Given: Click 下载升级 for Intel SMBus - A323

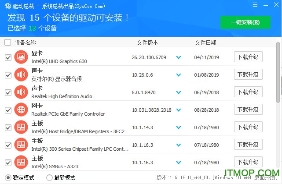Looking at the screenshot, I should 248,162.
